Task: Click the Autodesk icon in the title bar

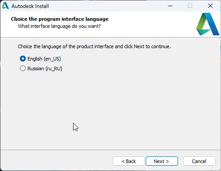Action: pos(5,6)
